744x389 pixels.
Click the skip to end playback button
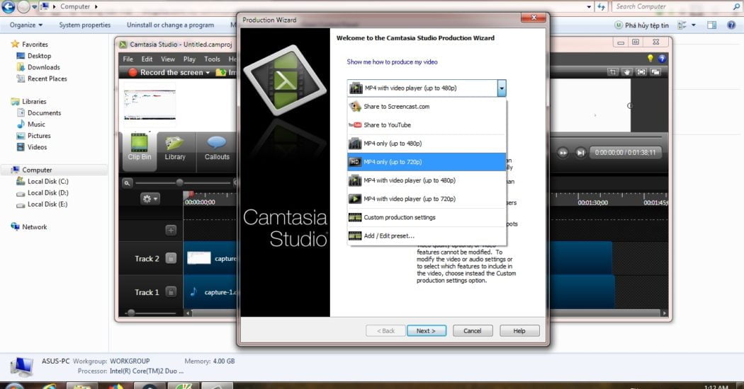click(x=580, y=153)
